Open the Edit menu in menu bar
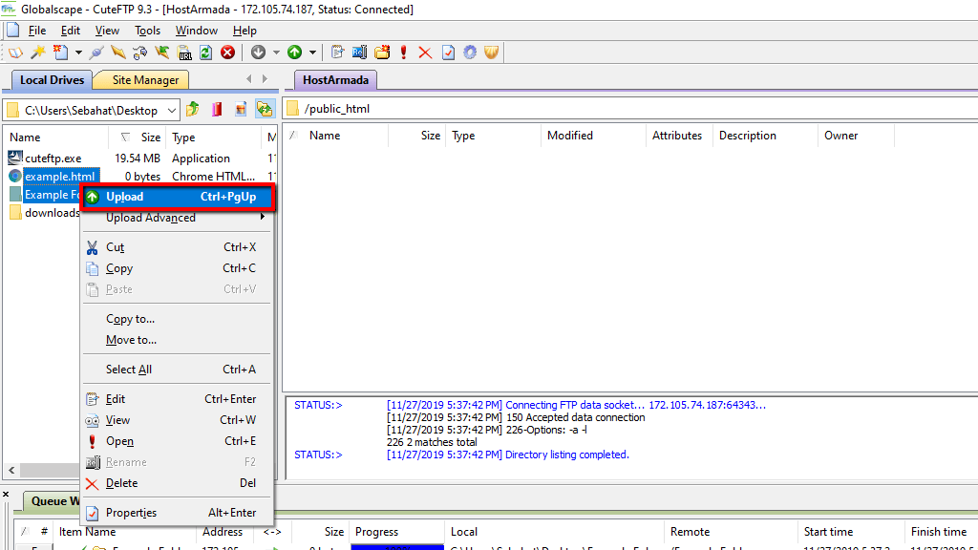978x550 pixels. click(71, 31)
